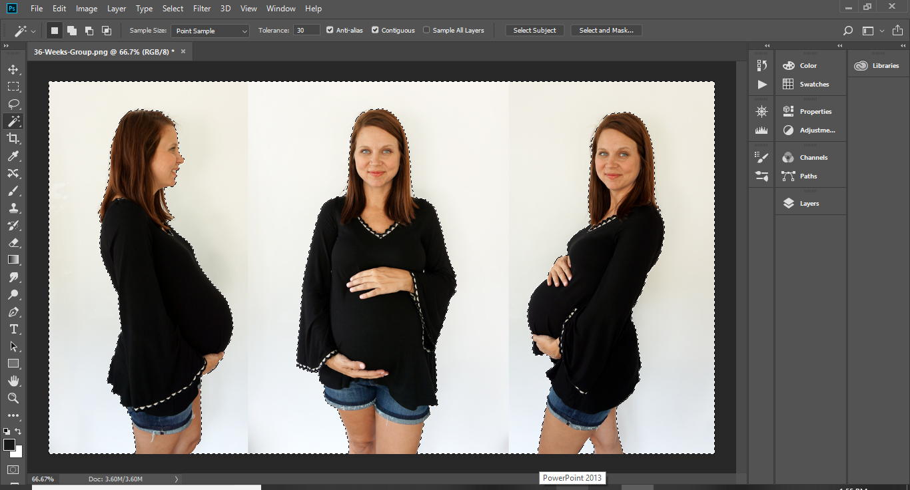Choose Intersect with selection mode button

(x=107, y=31)
